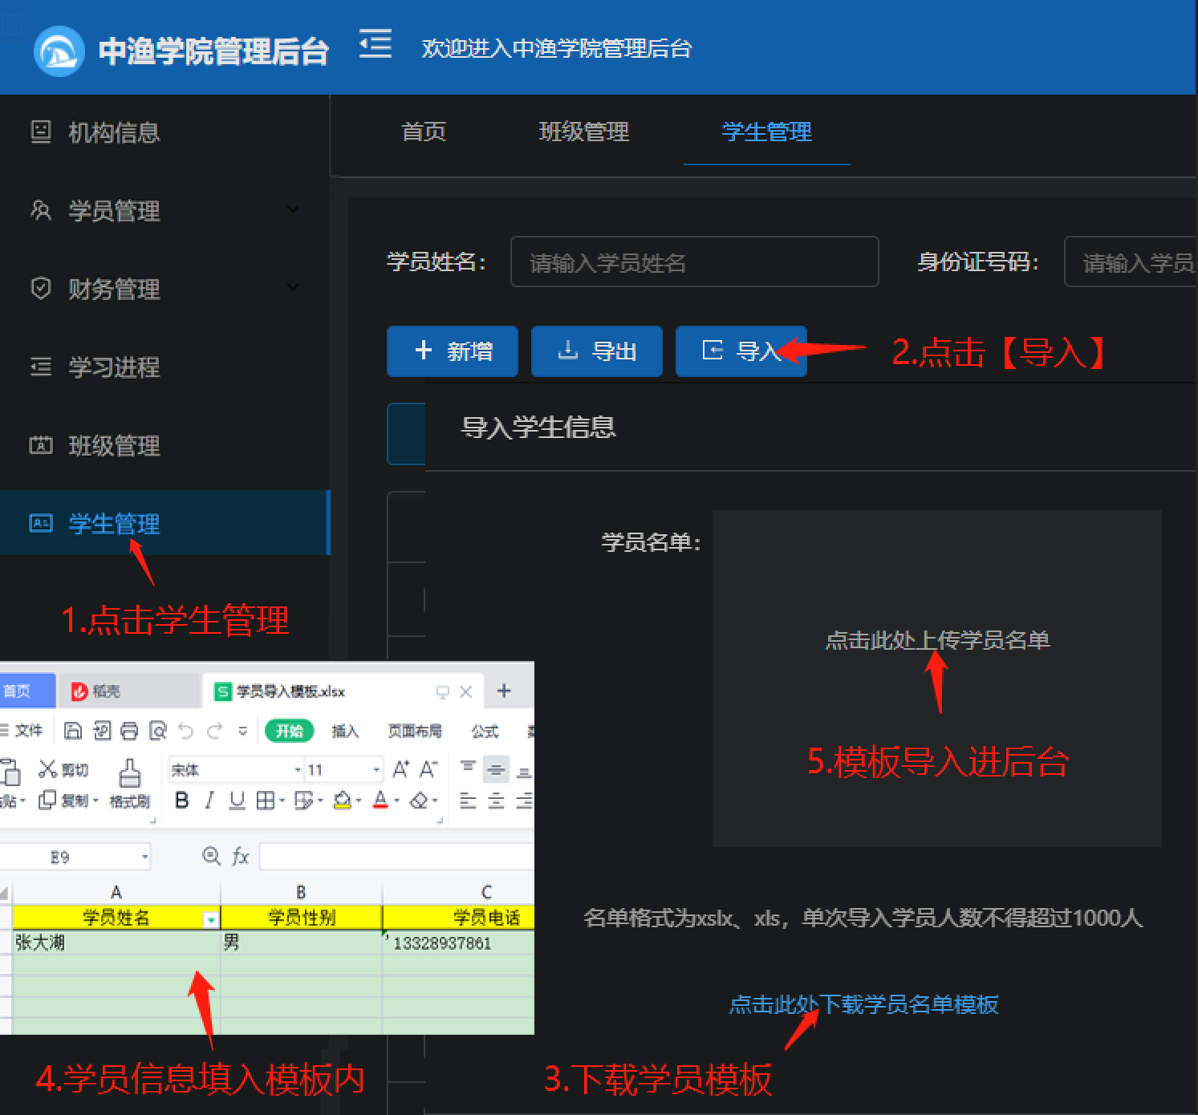Open the WPS 文件 menu
The height and width of the screenshot is (1115, 1198).
(21, 730)
